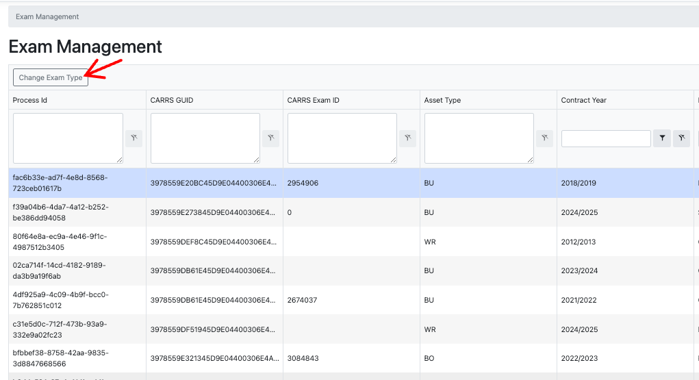Sort by the CARRS GUID column header
This screenshot has height=380, width=699.
point(172,100)
